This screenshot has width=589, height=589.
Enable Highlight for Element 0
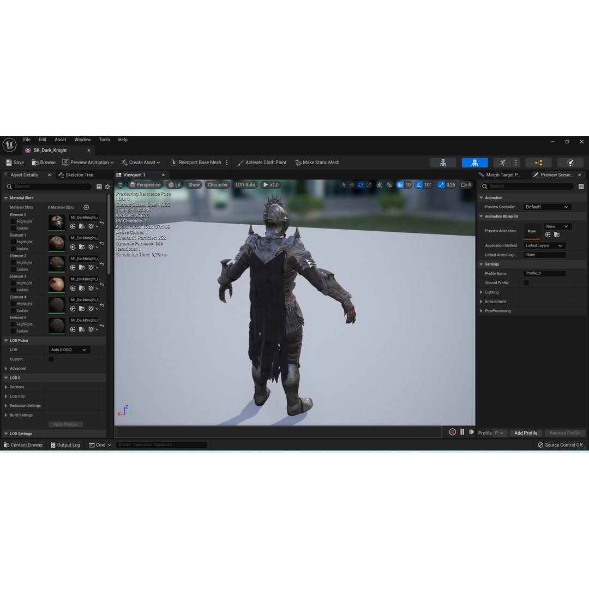[x=13, y=221]
